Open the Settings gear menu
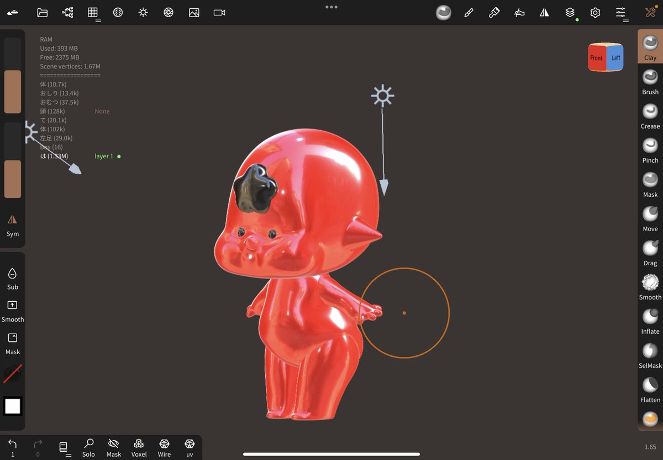Screen dimensions: 663x460 pyautogui.click(x=595, y=12)
